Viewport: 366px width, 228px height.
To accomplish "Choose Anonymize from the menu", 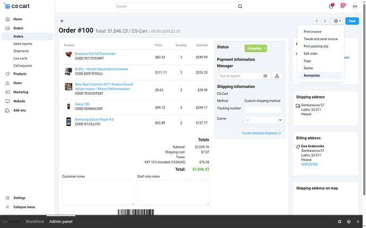I will [x=320, y=76].
